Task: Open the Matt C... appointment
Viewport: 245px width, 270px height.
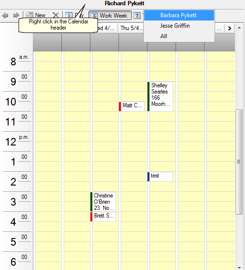Action: pyautogui.click(x=131, y=106)
